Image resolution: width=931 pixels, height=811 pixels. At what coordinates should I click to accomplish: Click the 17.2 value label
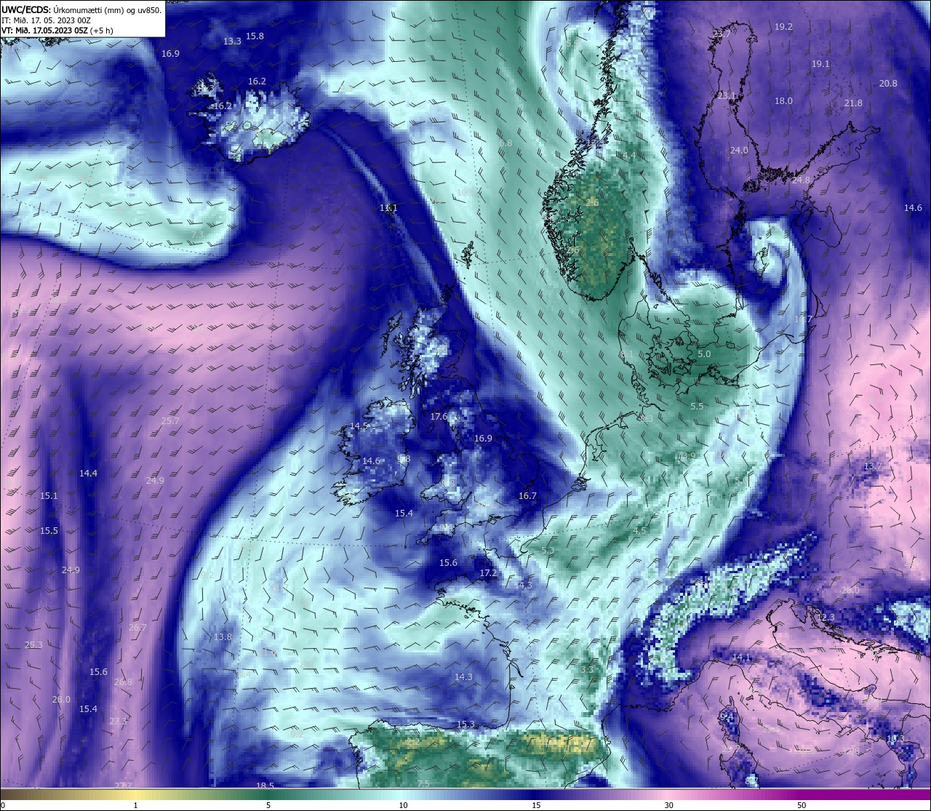[x=488, y=573]
